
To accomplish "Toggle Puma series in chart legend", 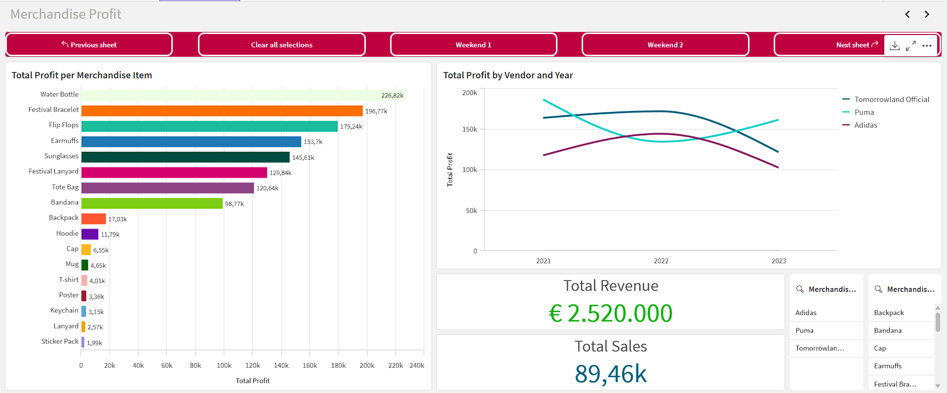I will [858, 112].
